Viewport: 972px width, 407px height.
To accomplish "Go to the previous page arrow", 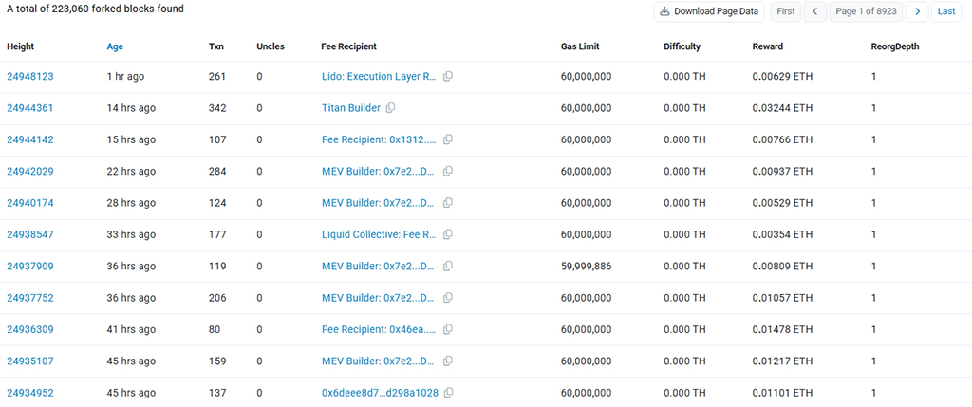I will 814,11.
